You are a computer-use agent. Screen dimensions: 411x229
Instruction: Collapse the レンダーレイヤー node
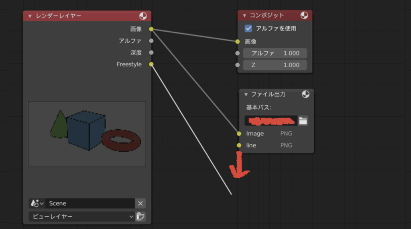(x=30, y=16)
